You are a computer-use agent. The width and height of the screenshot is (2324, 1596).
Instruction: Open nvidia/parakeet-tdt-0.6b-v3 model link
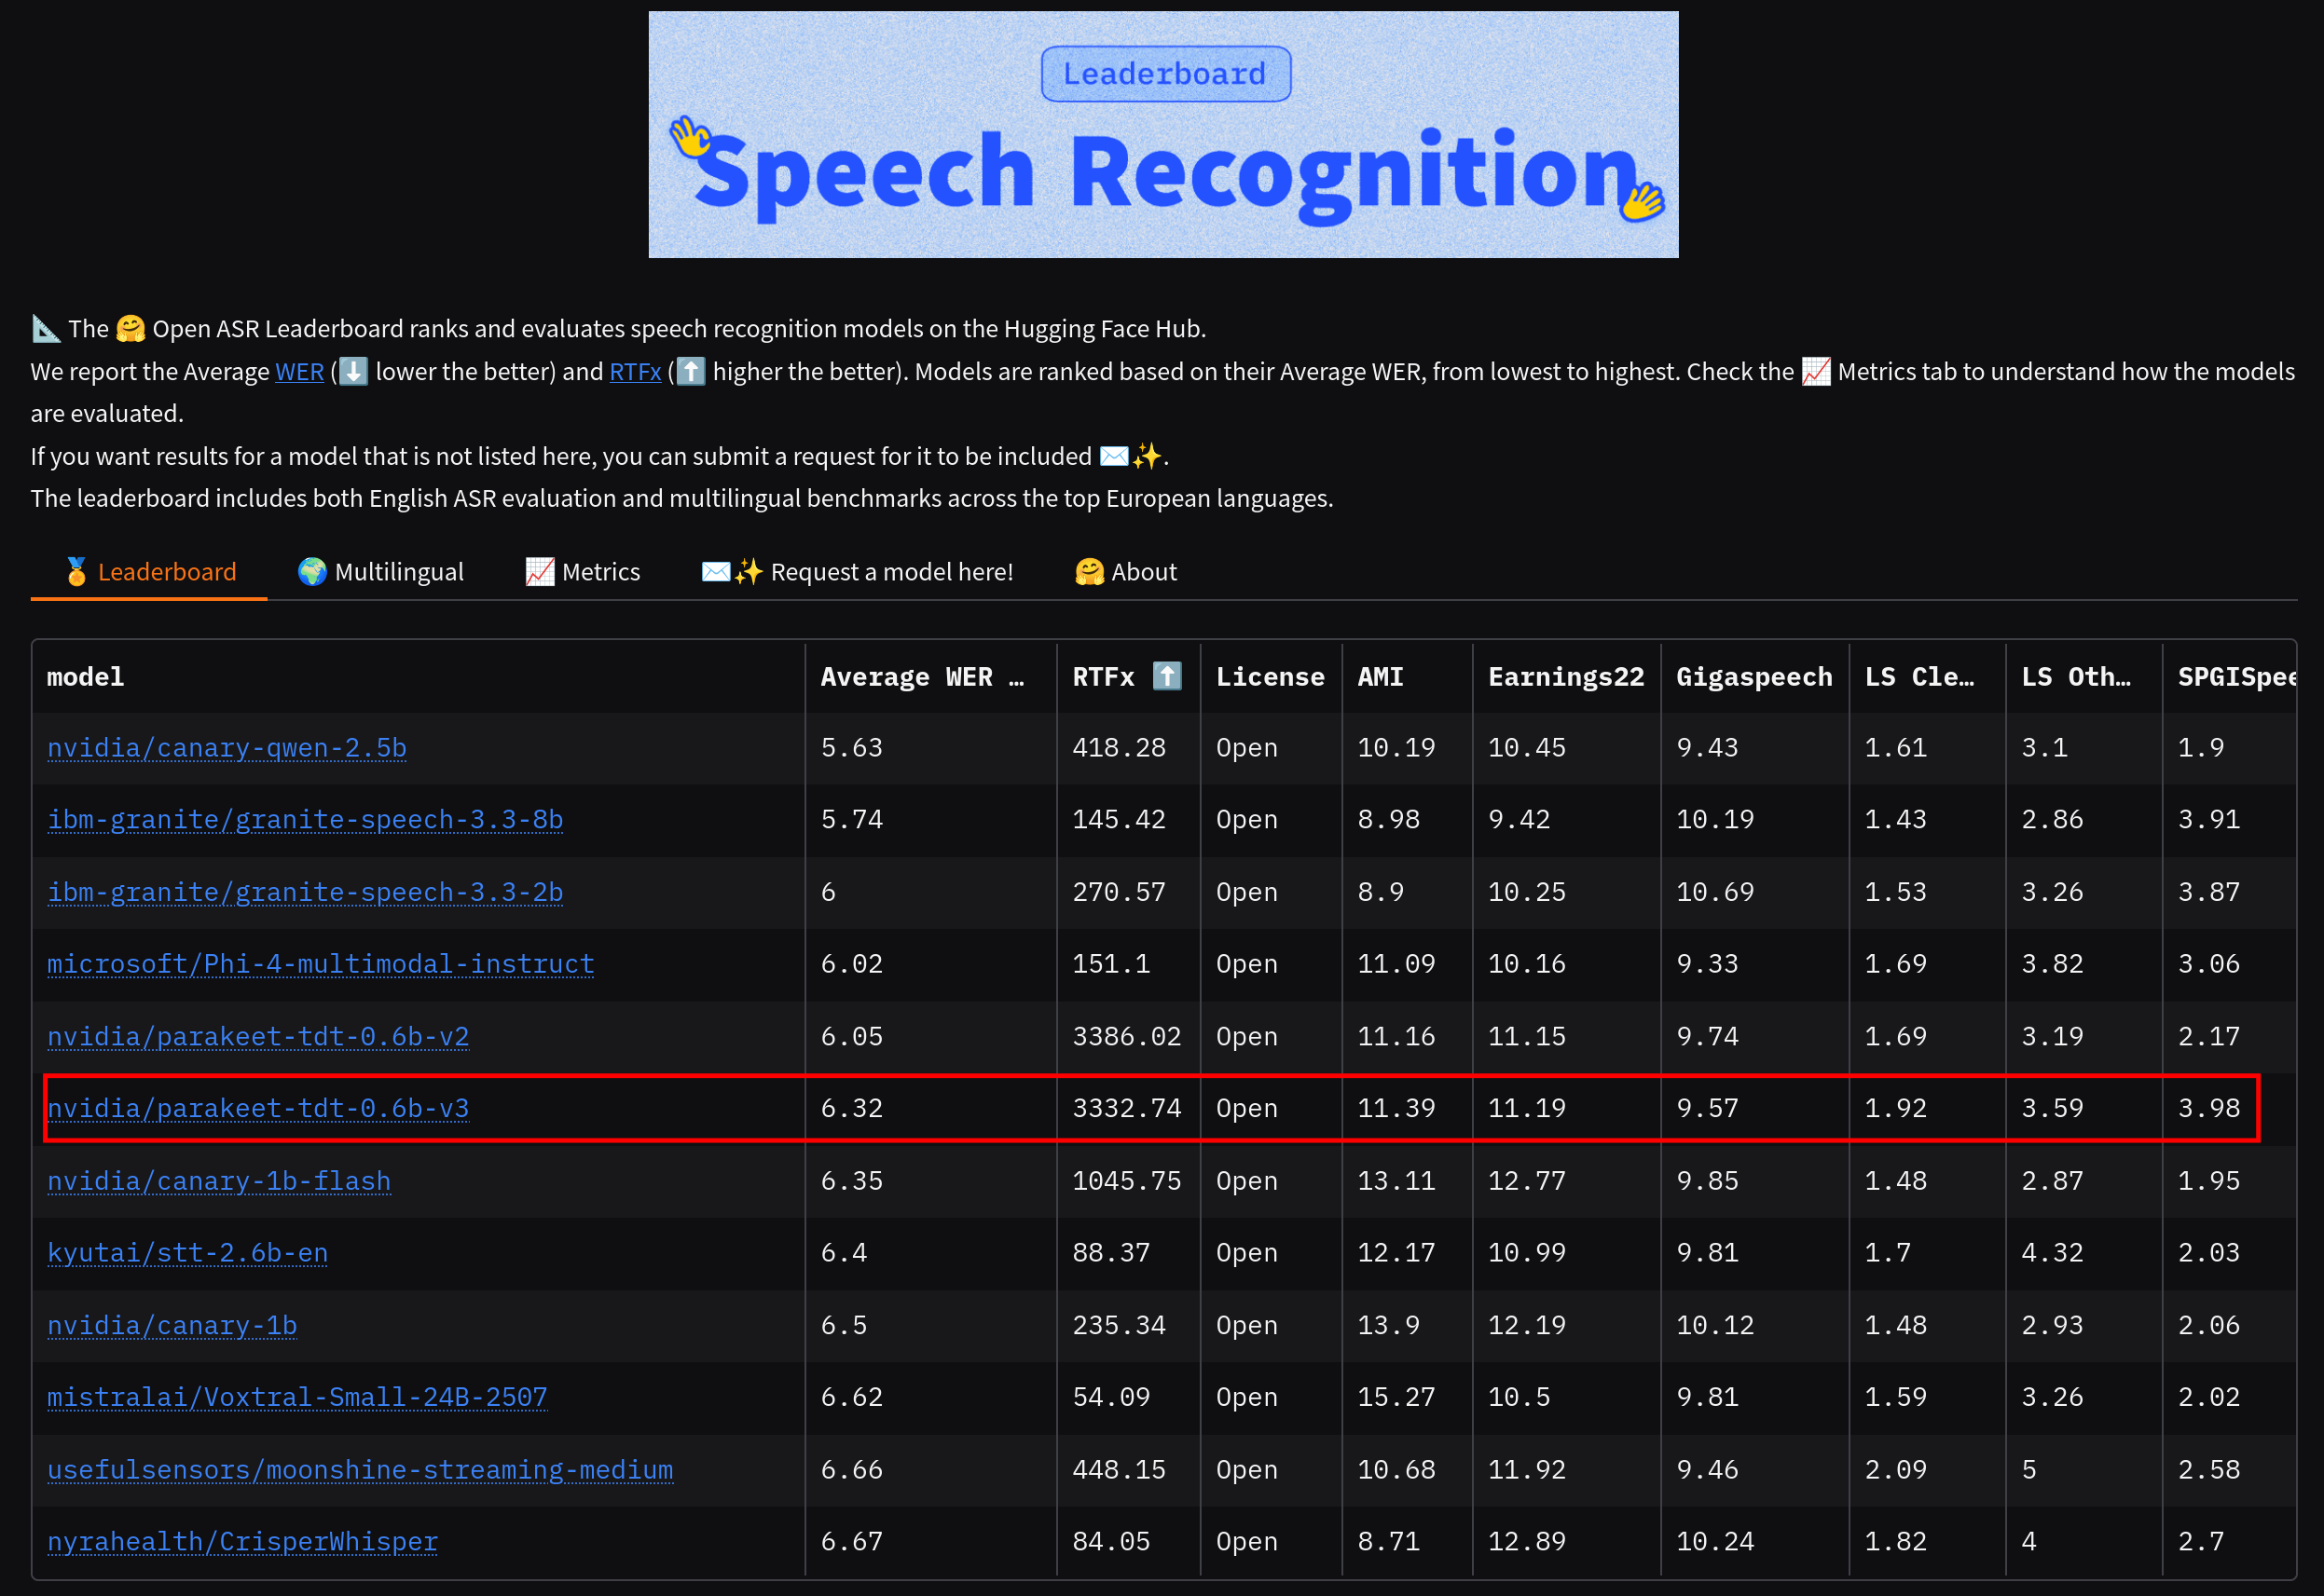[x=258, y=1109]
